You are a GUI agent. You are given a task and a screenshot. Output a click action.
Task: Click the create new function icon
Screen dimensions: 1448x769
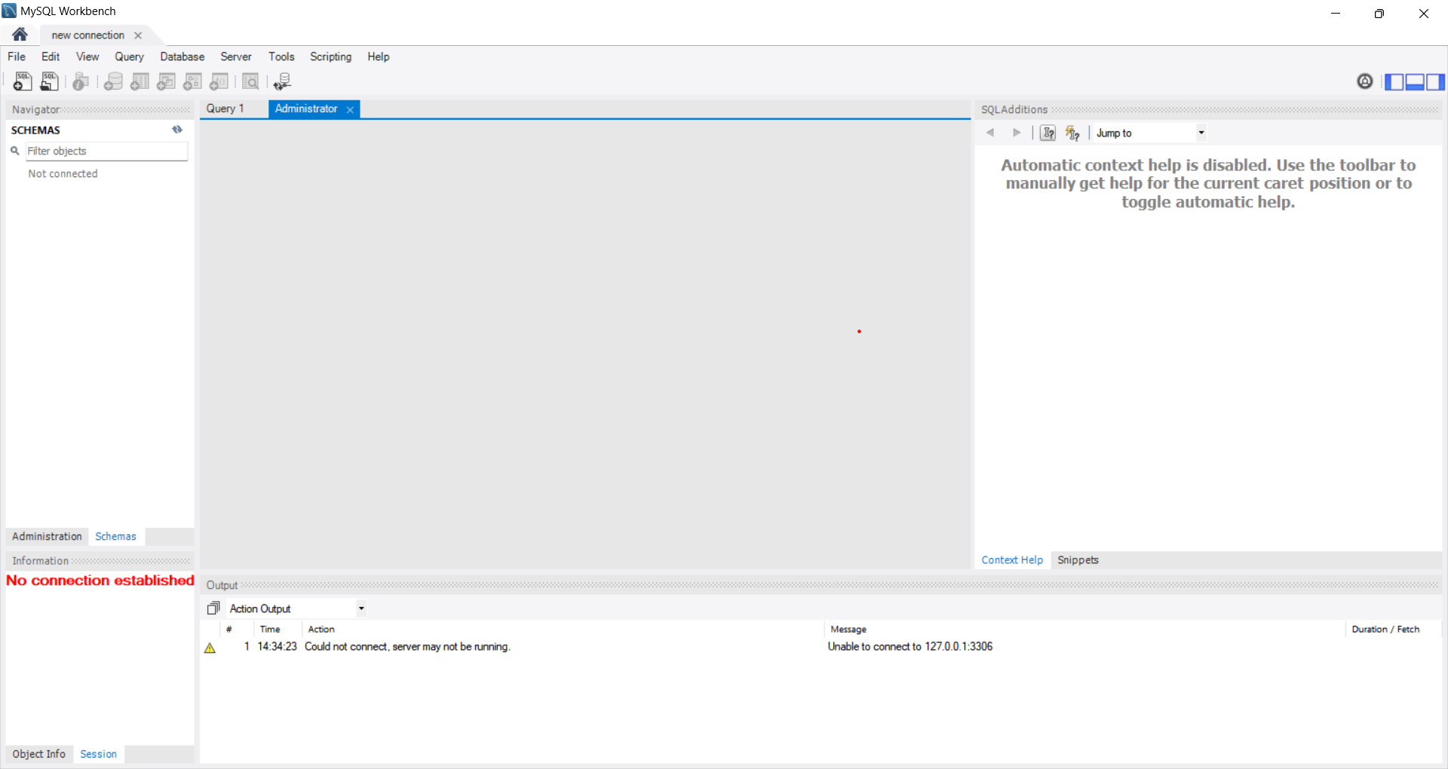point(219,81)
